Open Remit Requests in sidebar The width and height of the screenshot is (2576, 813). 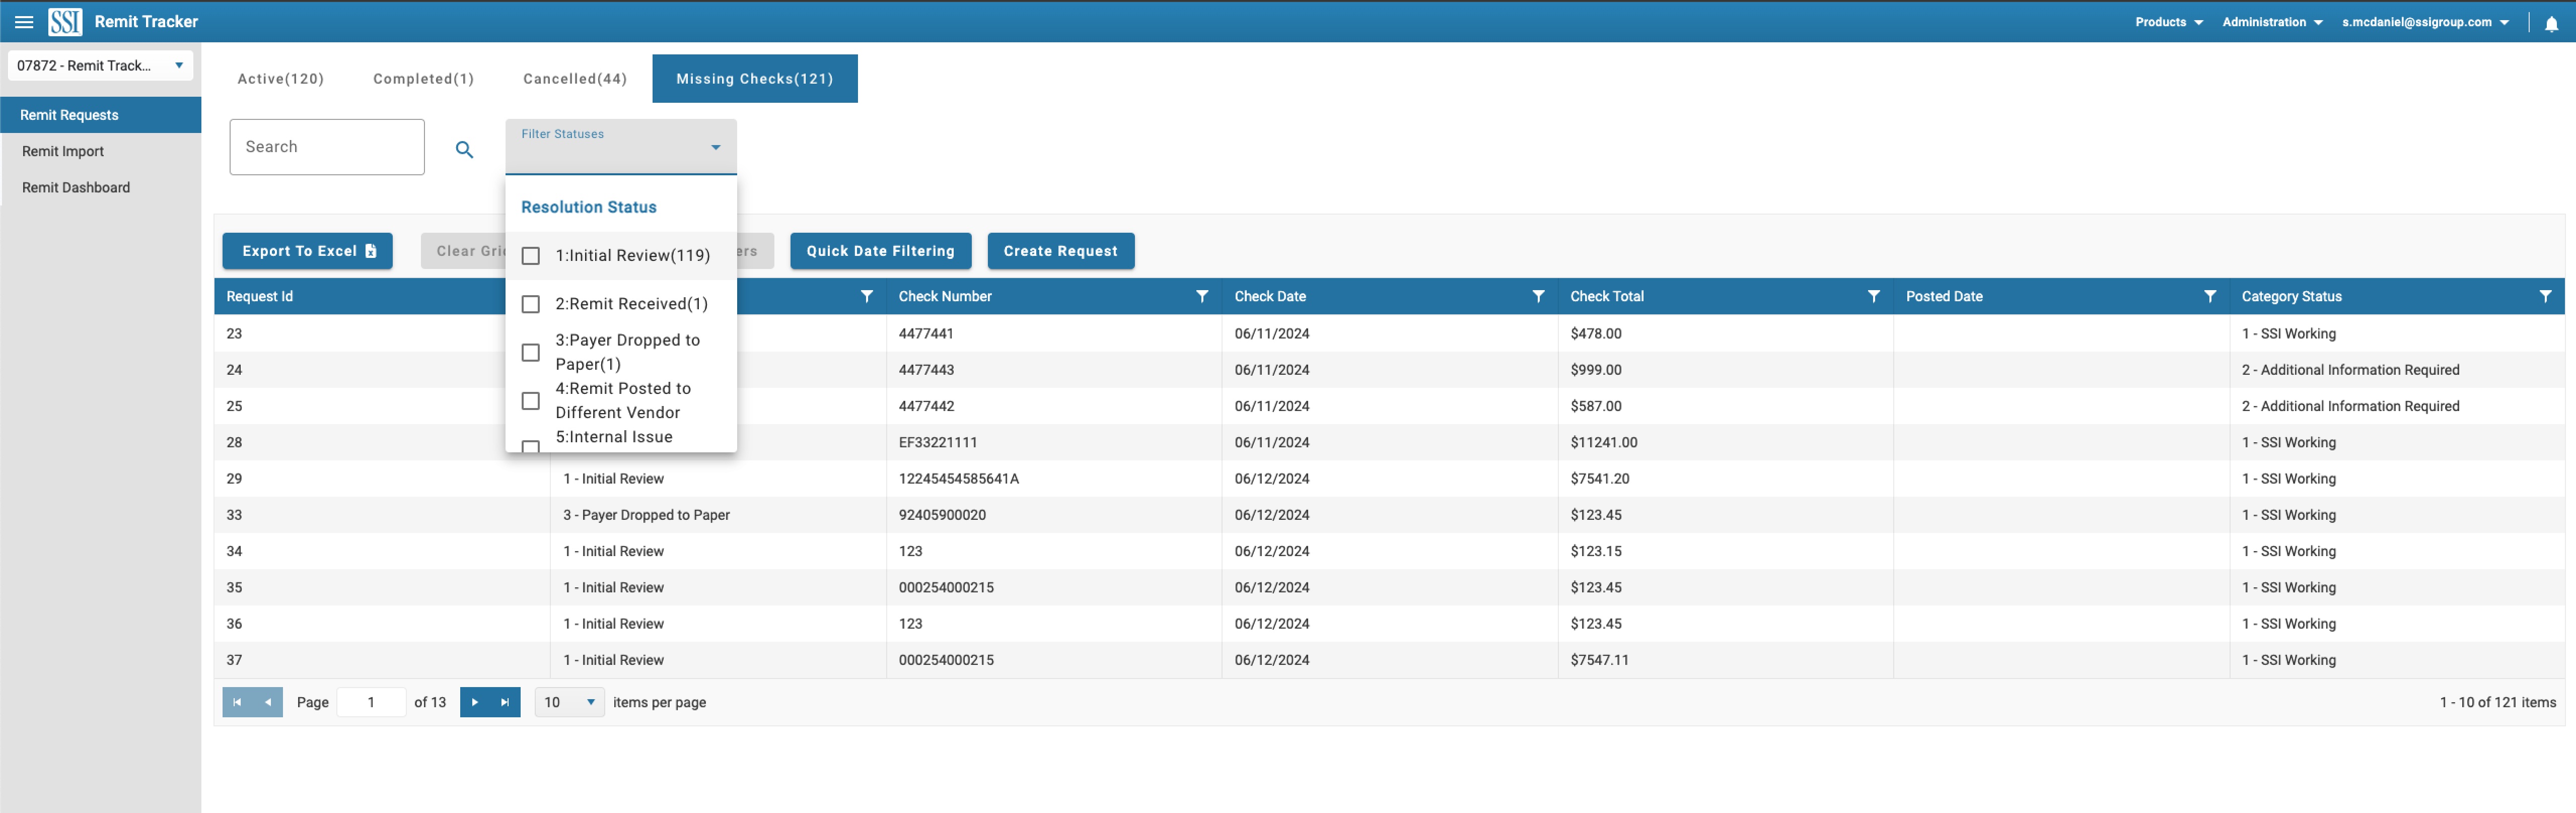coord(100,115)
